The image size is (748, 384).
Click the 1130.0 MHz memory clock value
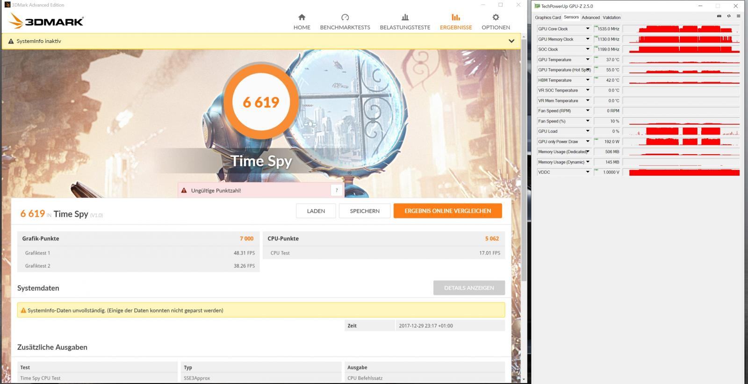pyautogui.click(x=608, y=39)
